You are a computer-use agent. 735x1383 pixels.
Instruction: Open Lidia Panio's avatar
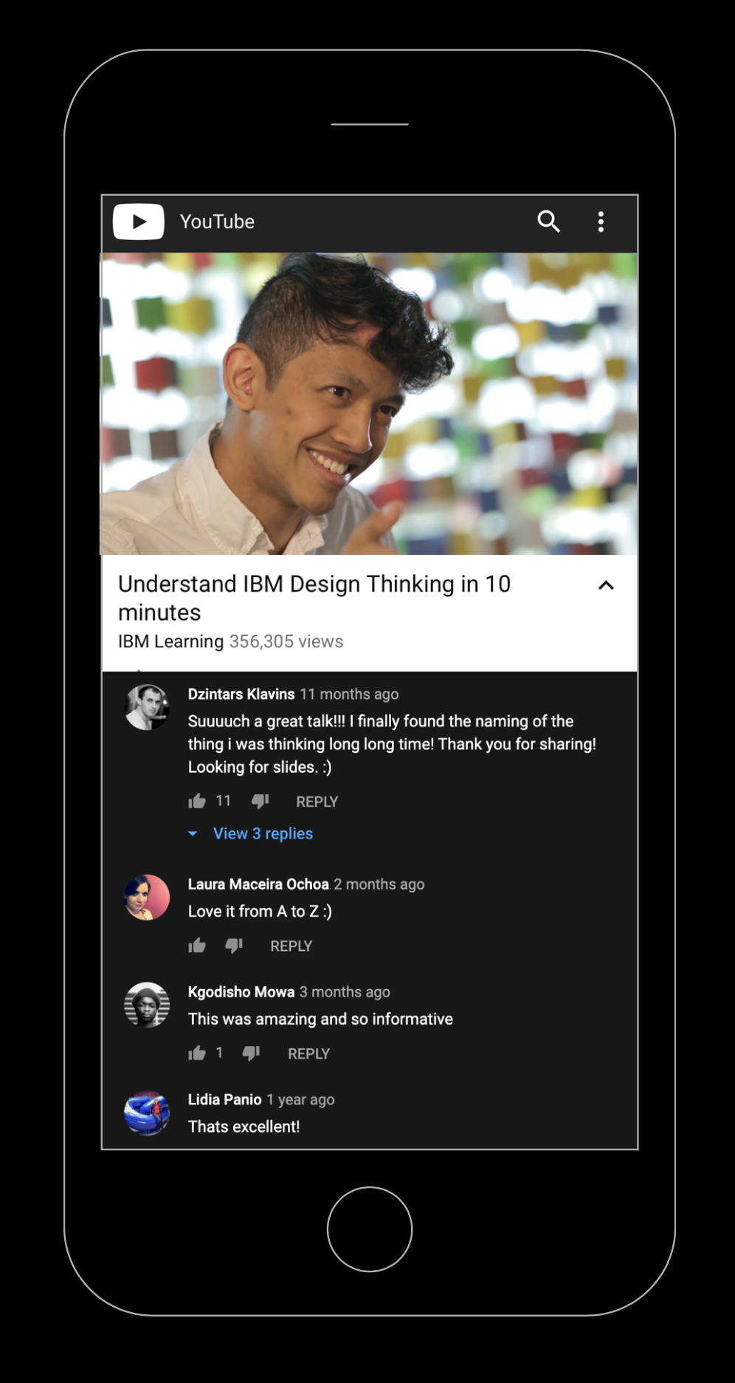tap(147, 1113)
